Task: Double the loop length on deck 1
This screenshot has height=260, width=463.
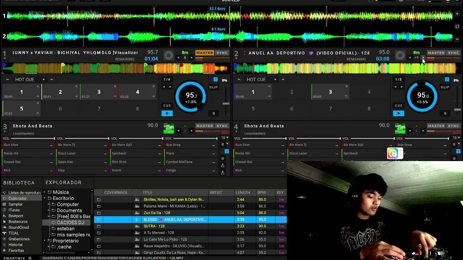Action: click(x=170, y=87)
